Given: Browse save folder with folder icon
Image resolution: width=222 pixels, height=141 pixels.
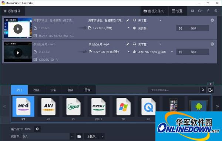Looking at the screenshot, I should tap(79, 137).
